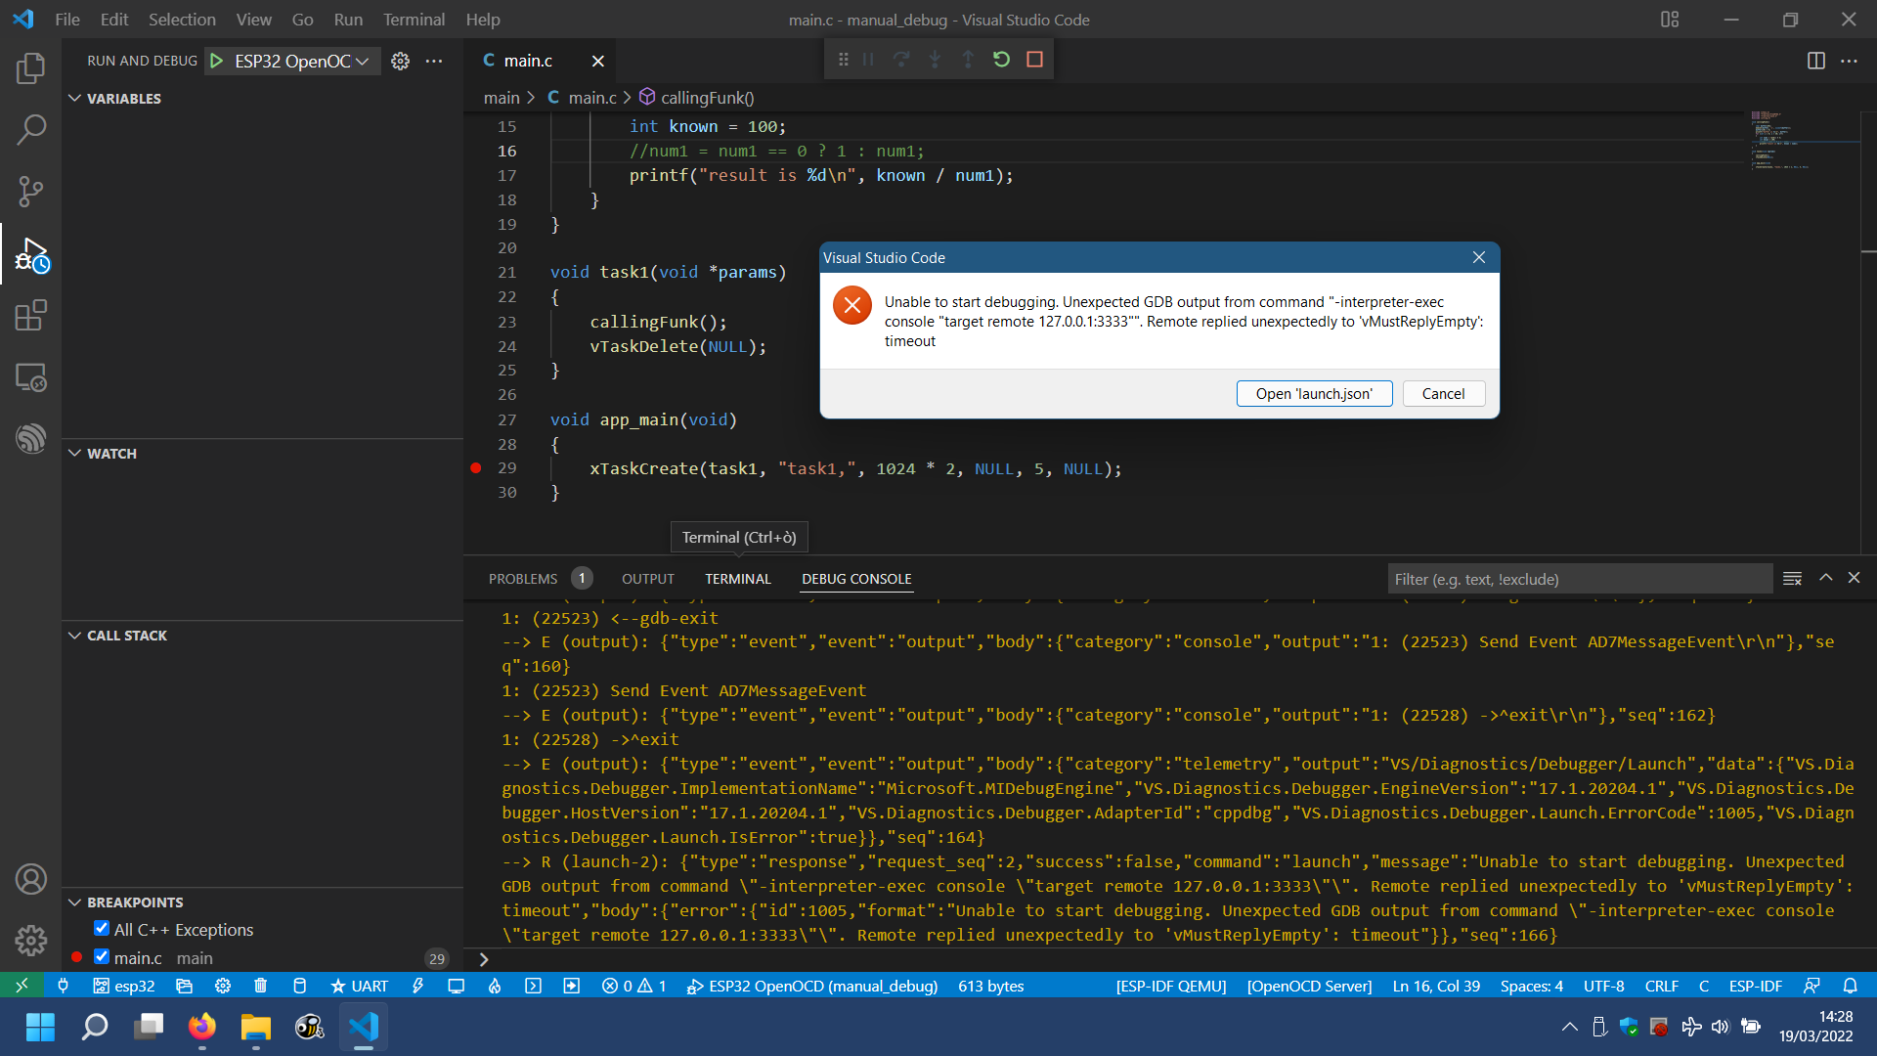Image resolution: width=1877 pixels, height=1056 pixels.
Task: Open the File menu
Action: (x=67, y=20)
